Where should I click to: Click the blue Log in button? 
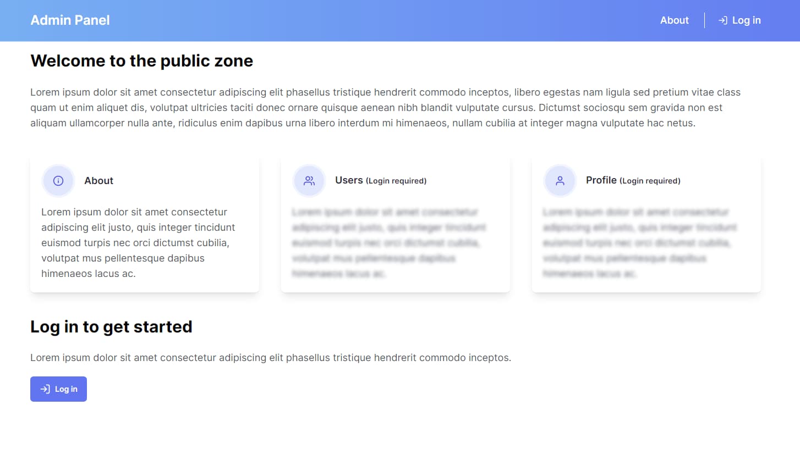pos(58,389)
